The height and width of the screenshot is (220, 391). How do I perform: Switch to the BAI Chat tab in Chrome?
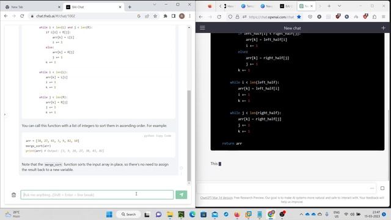coord(93,7)
